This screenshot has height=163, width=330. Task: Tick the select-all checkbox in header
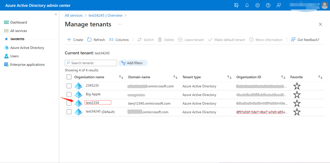[x=69, y=77]
